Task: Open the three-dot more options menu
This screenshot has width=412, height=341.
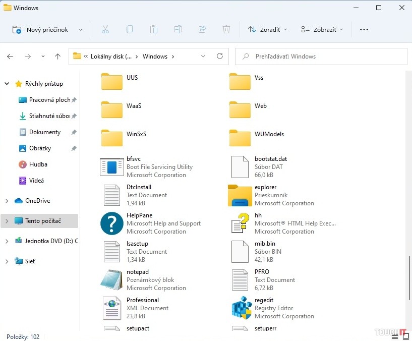Action: point(364,30)
